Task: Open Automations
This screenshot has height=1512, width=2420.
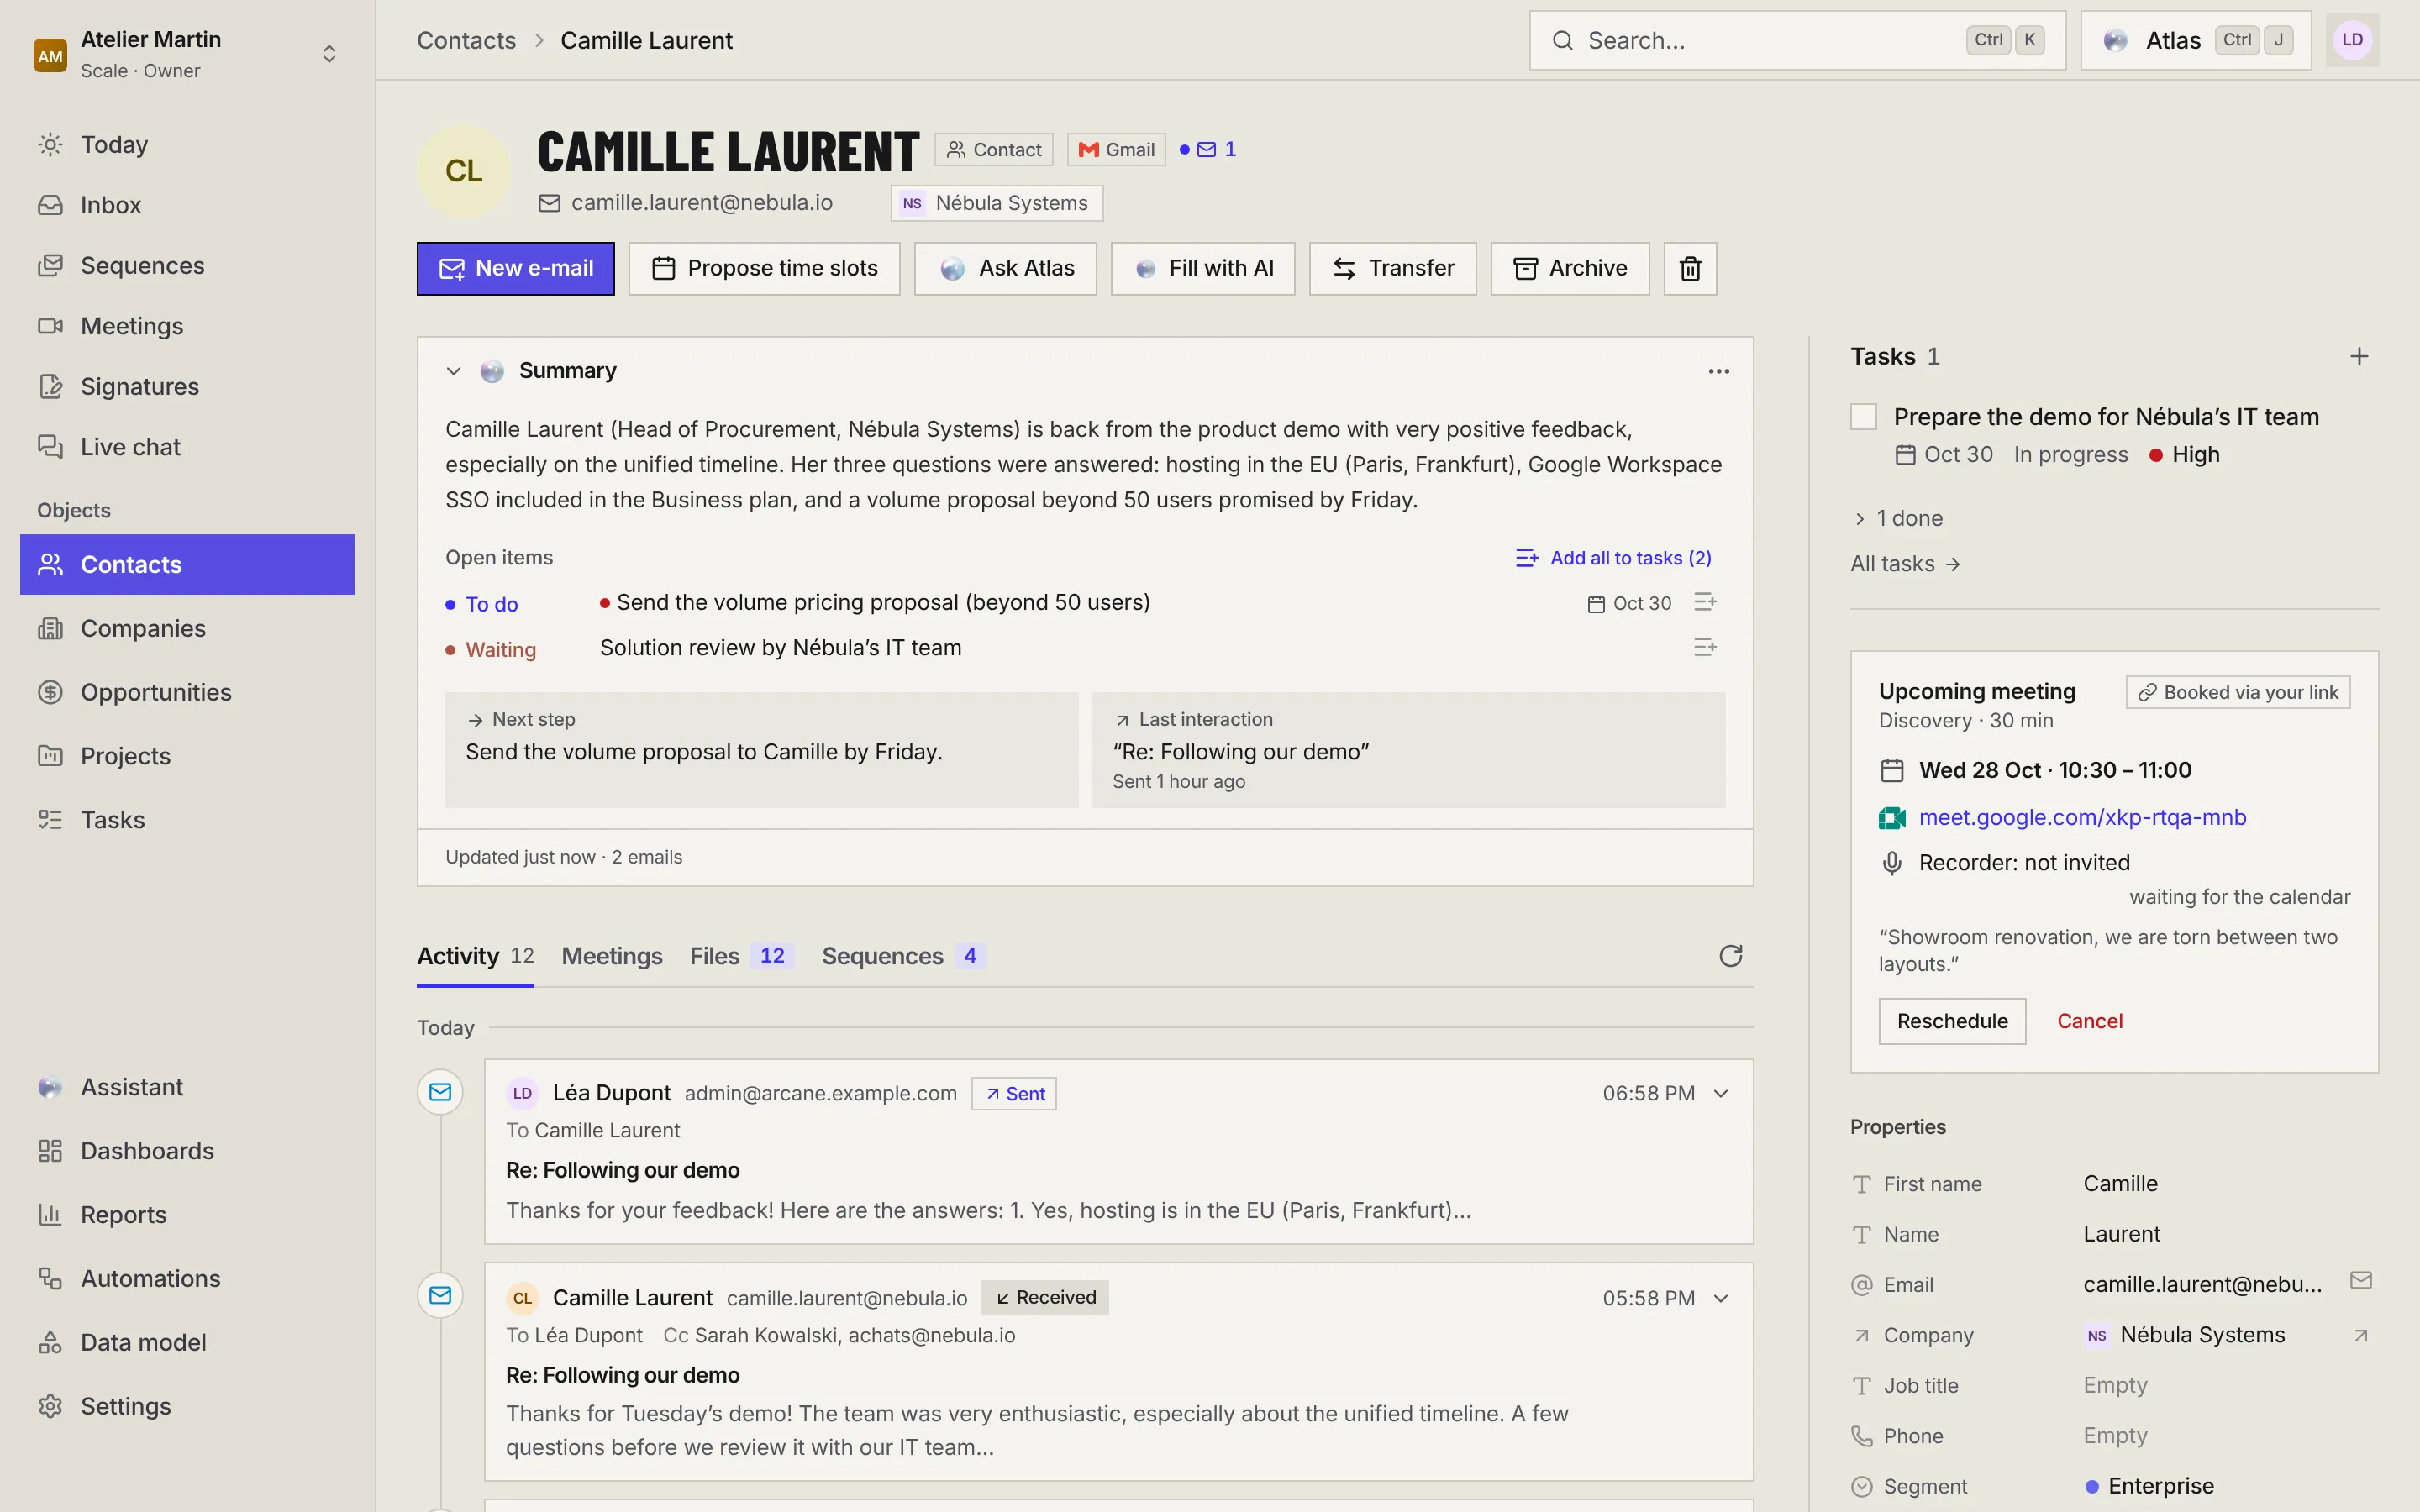Action: (187, 1278)
